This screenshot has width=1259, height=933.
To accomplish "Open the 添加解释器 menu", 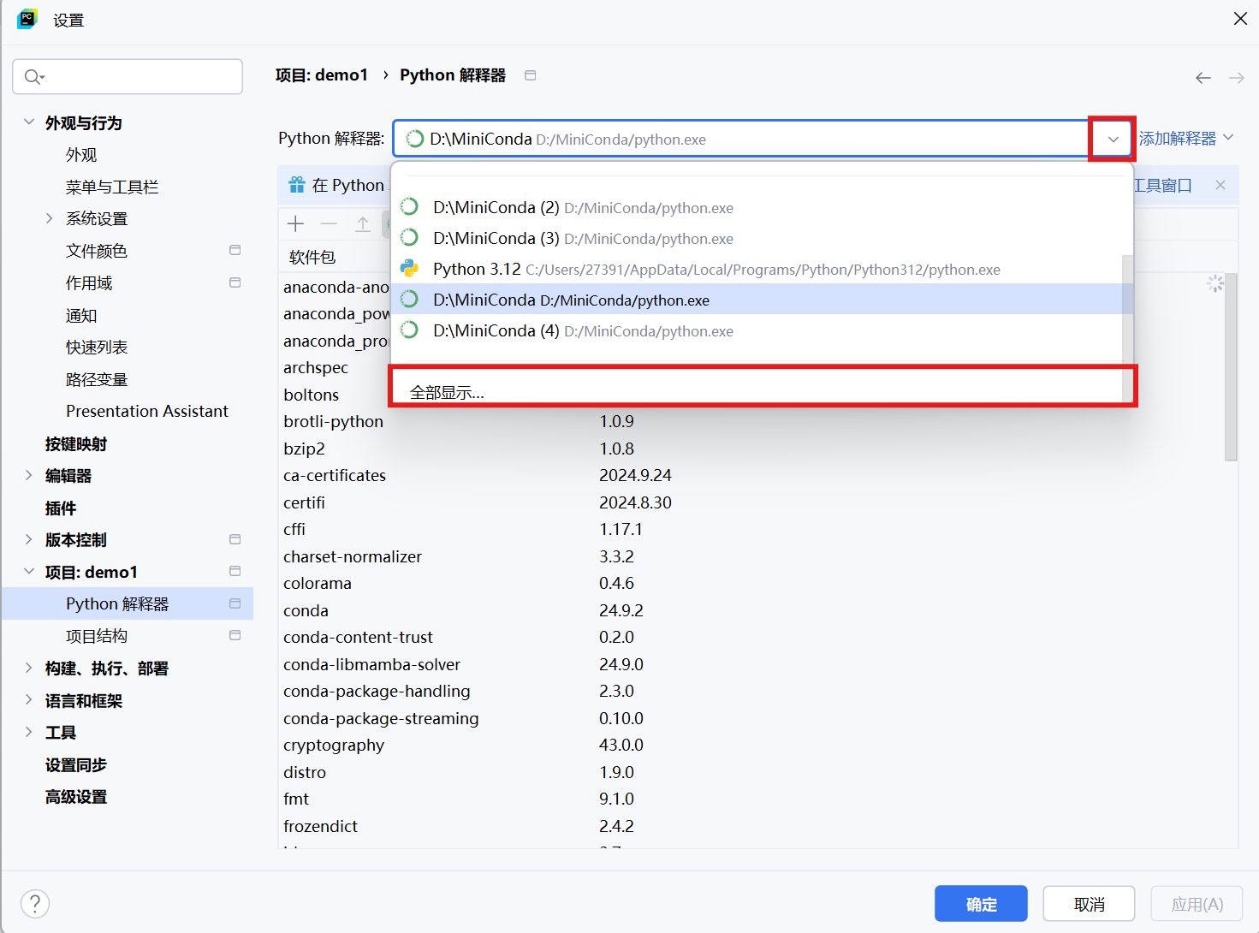I will 1186,138.
